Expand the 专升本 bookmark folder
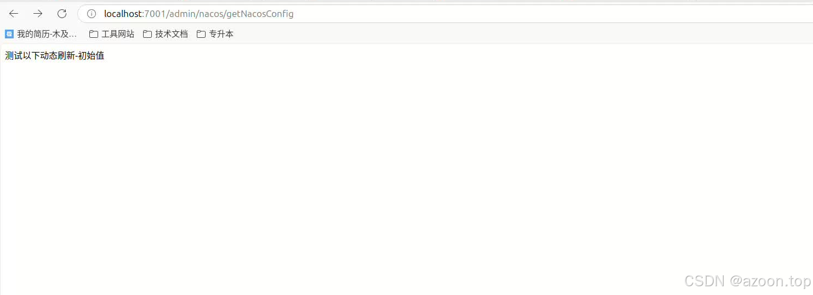This screenshot has height=295, width=813. tap(215, 34)
